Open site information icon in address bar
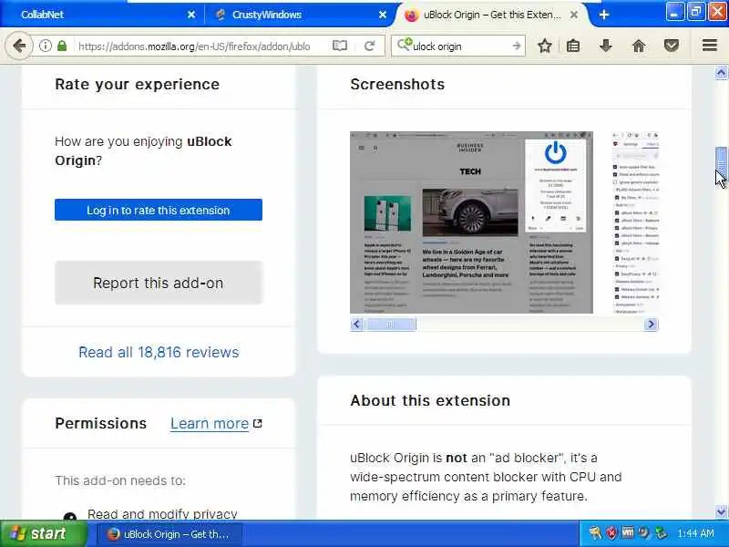The image size is (729, 547). (x=45, y=46)
